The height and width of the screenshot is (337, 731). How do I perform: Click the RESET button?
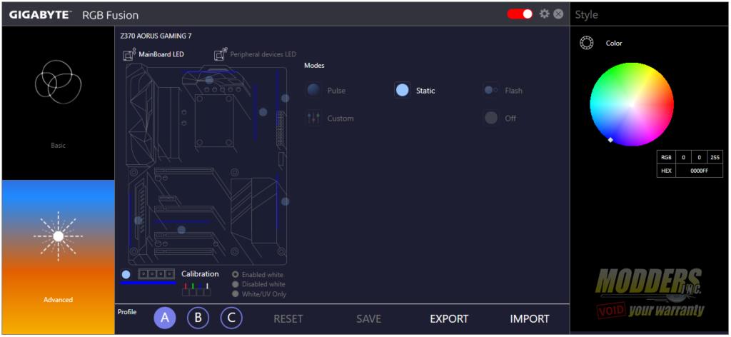[x=288, y=319]
